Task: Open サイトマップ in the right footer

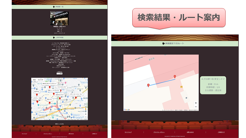Action: pos(128,132)
